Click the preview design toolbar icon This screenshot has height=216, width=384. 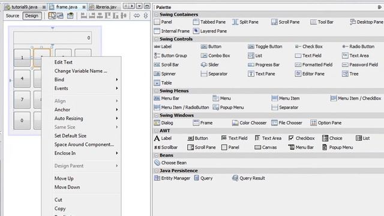(x=70, y=16)
